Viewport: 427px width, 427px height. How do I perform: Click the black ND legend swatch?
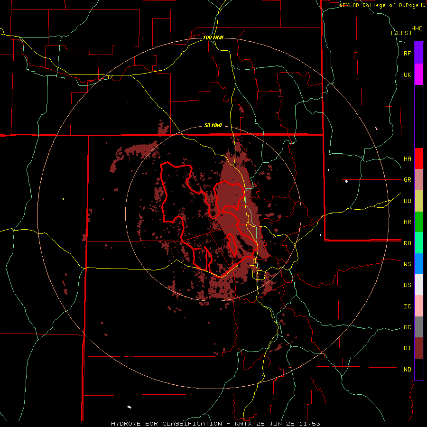(x=419, y=369)
